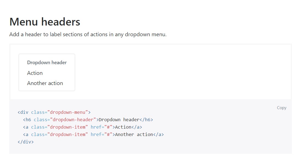Click the Menu headers page heading

pyautogui.click(x=45, y=22)
